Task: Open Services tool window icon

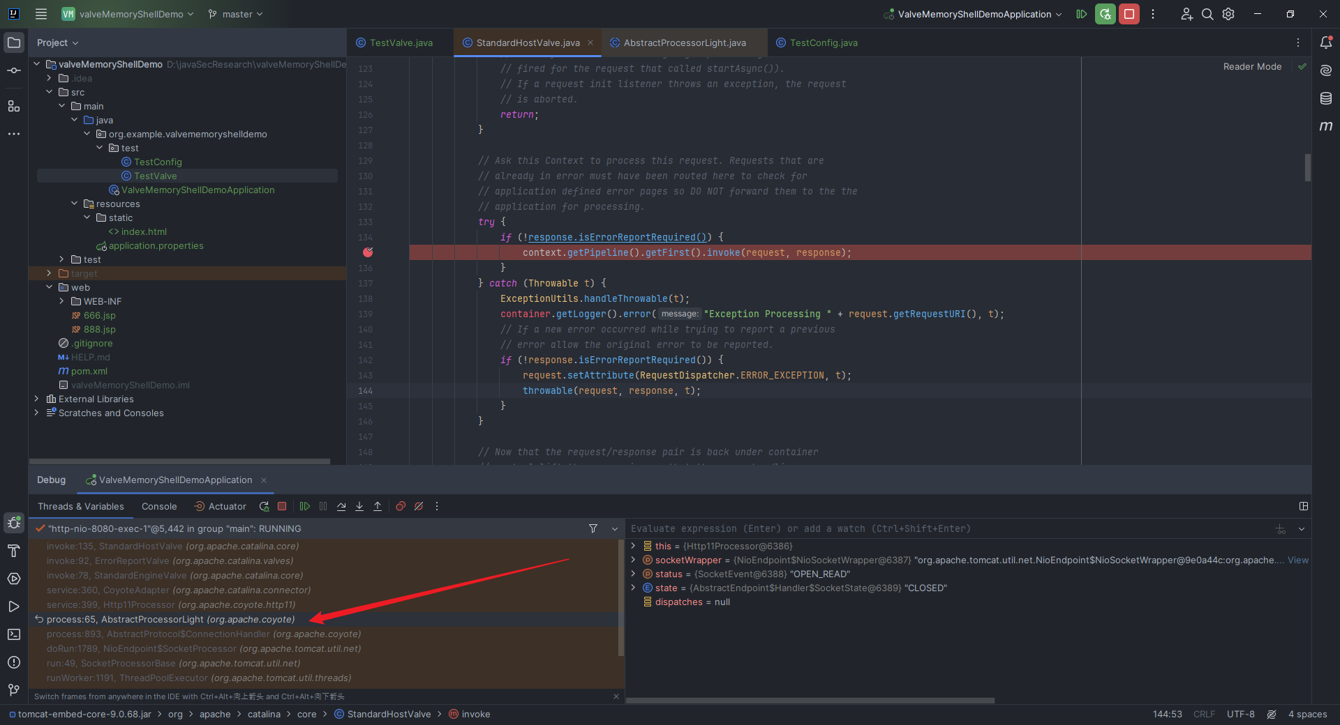Action: pyautogui.click(x=14, y=579)
